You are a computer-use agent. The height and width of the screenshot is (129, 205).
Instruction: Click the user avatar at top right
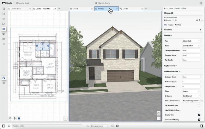pyautogui.click(x=201, y=3)
